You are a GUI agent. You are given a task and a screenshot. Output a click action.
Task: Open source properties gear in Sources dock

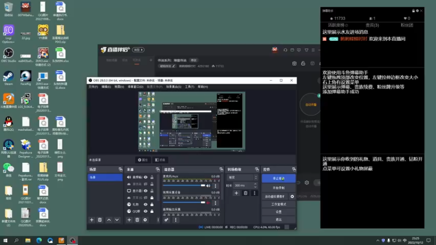click(x=145, y=220)
